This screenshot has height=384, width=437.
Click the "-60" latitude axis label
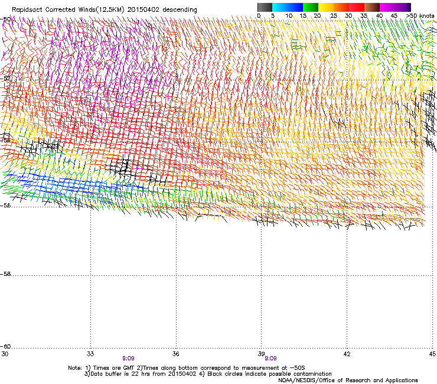(5, 347)
